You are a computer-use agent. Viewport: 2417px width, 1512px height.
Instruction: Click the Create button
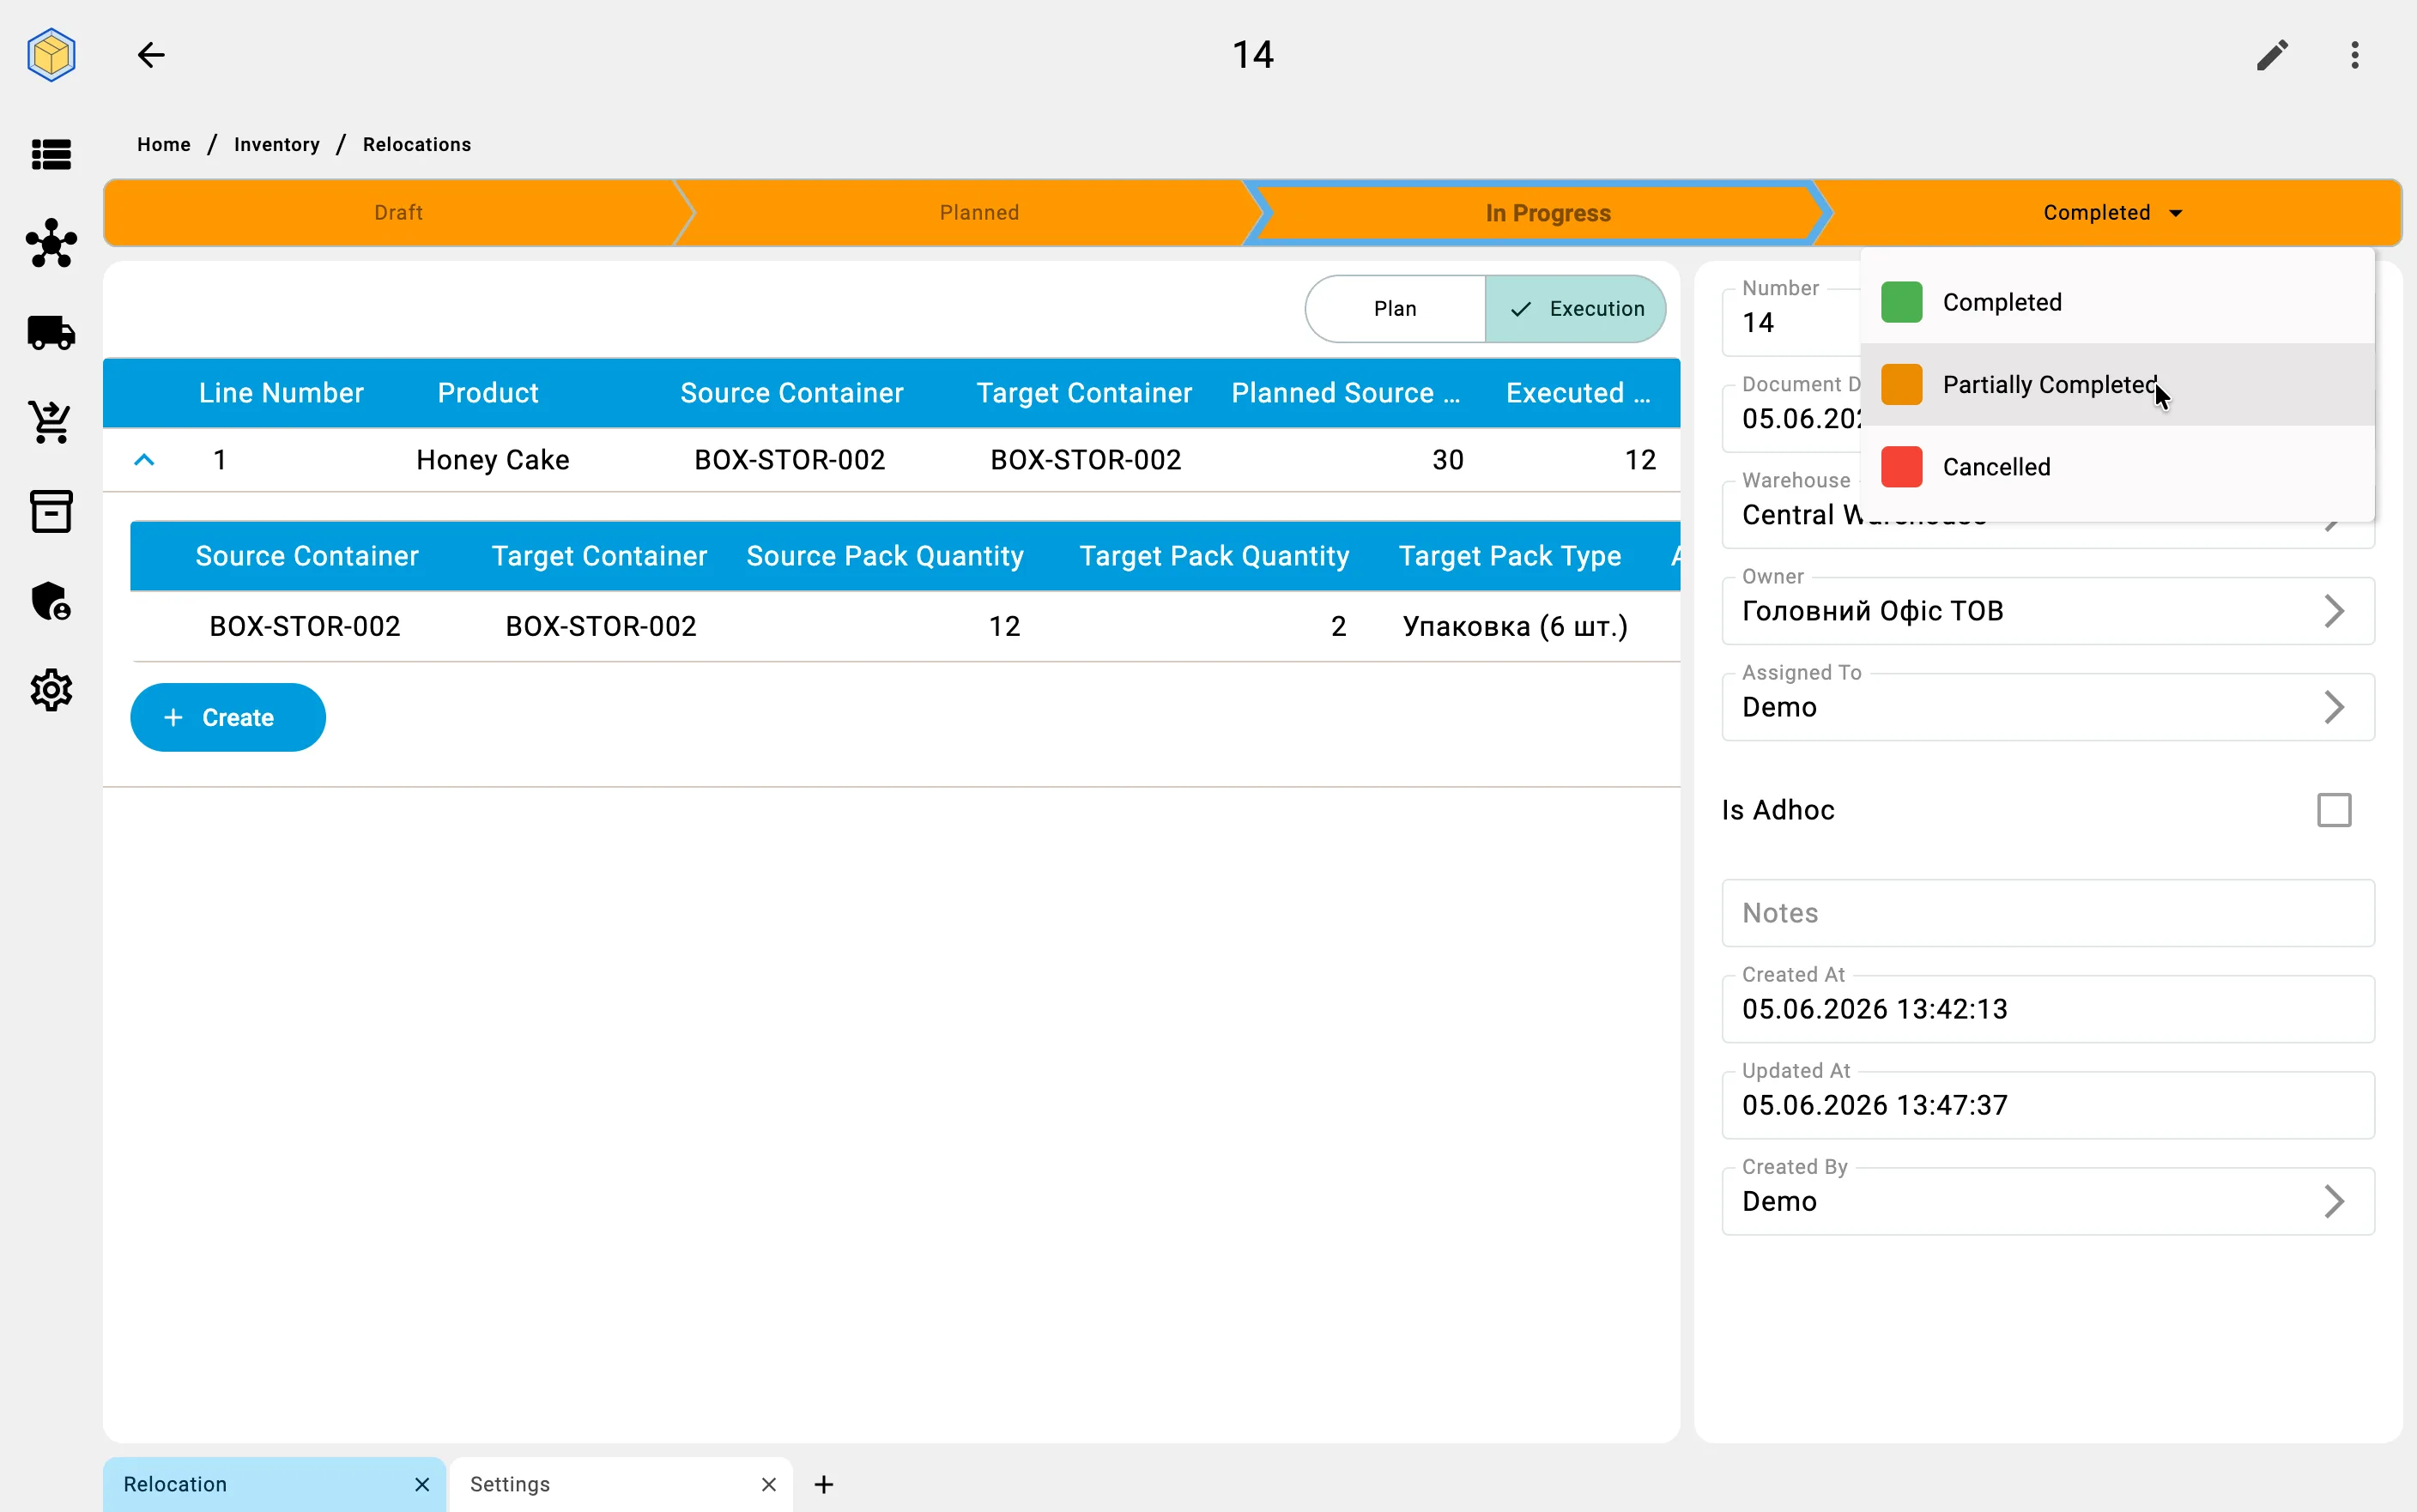click(x=228, y=717)
